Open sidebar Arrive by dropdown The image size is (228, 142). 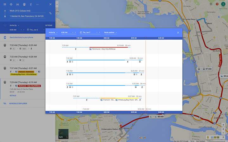click(x=14, y=25)
